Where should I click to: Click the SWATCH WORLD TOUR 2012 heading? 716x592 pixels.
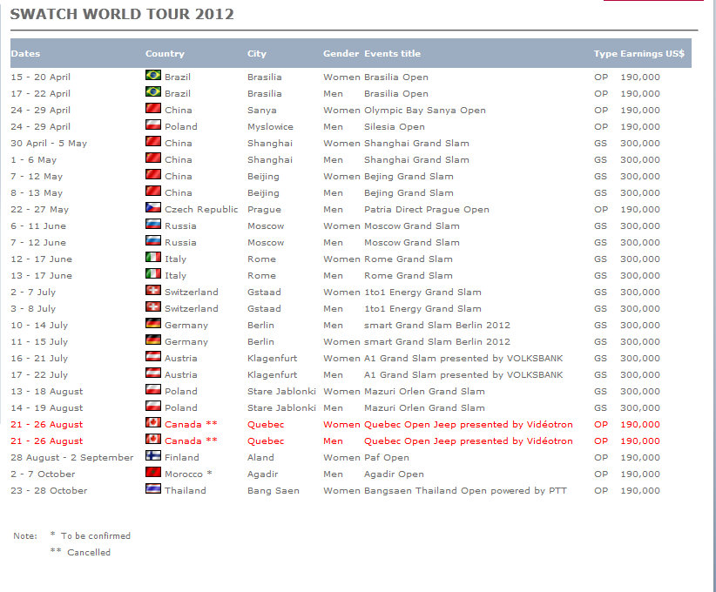pos(122,15)
